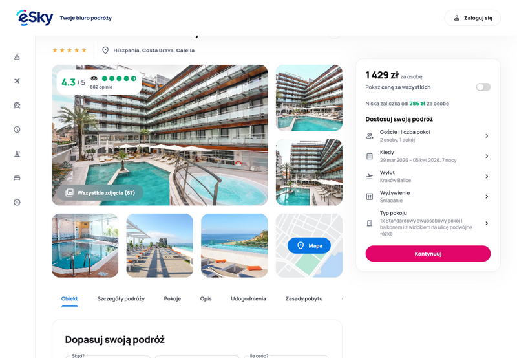
Task: Open flights via the airplane sidebar icon
Action: click(17, 81)
